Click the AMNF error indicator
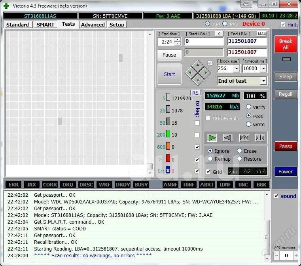301x266 pixels. tap(170, 184)
